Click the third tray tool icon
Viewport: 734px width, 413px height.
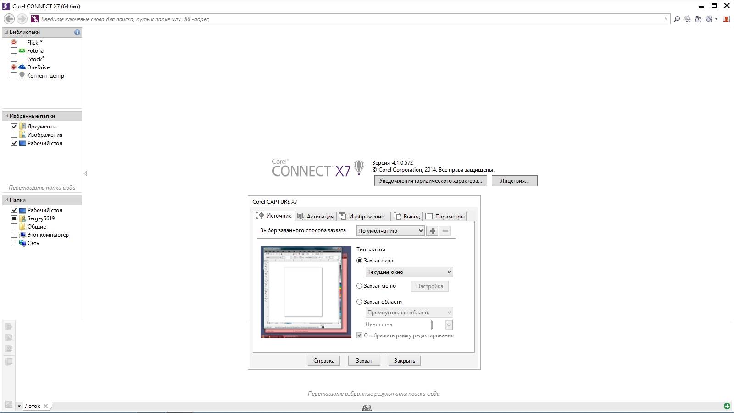pos(8,349)
